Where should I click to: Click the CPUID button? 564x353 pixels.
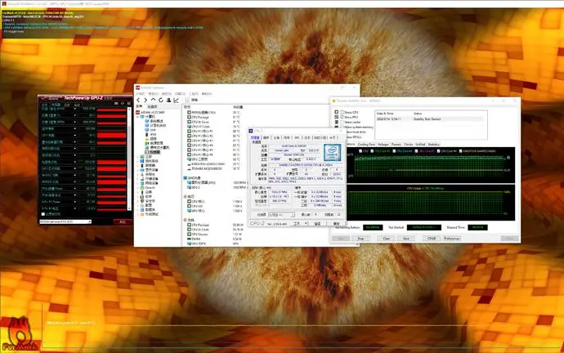click(432, 239)
